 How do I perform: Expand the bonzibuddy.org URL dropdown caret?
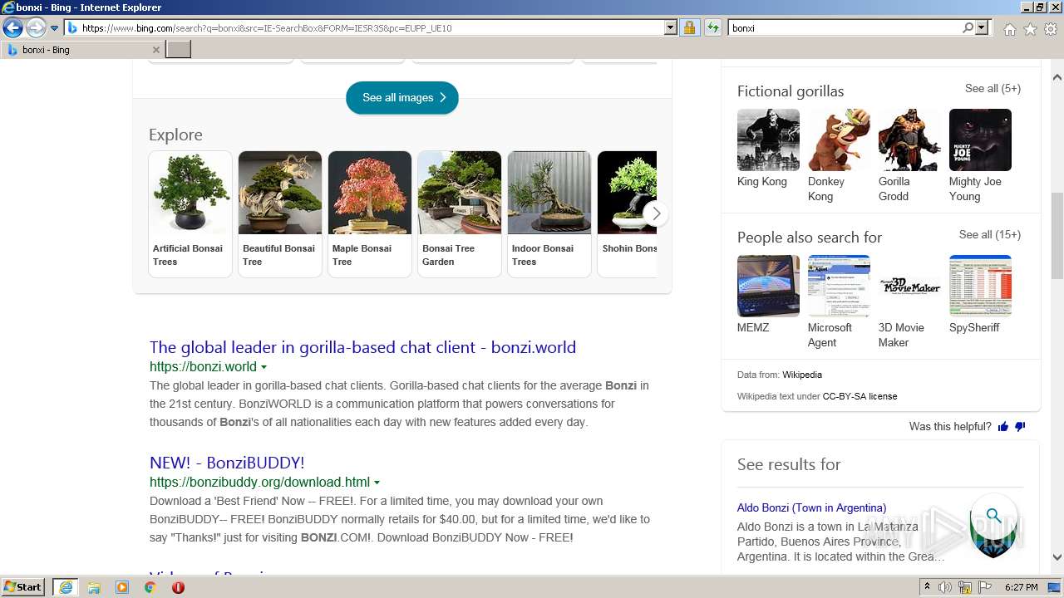[377, 483]
